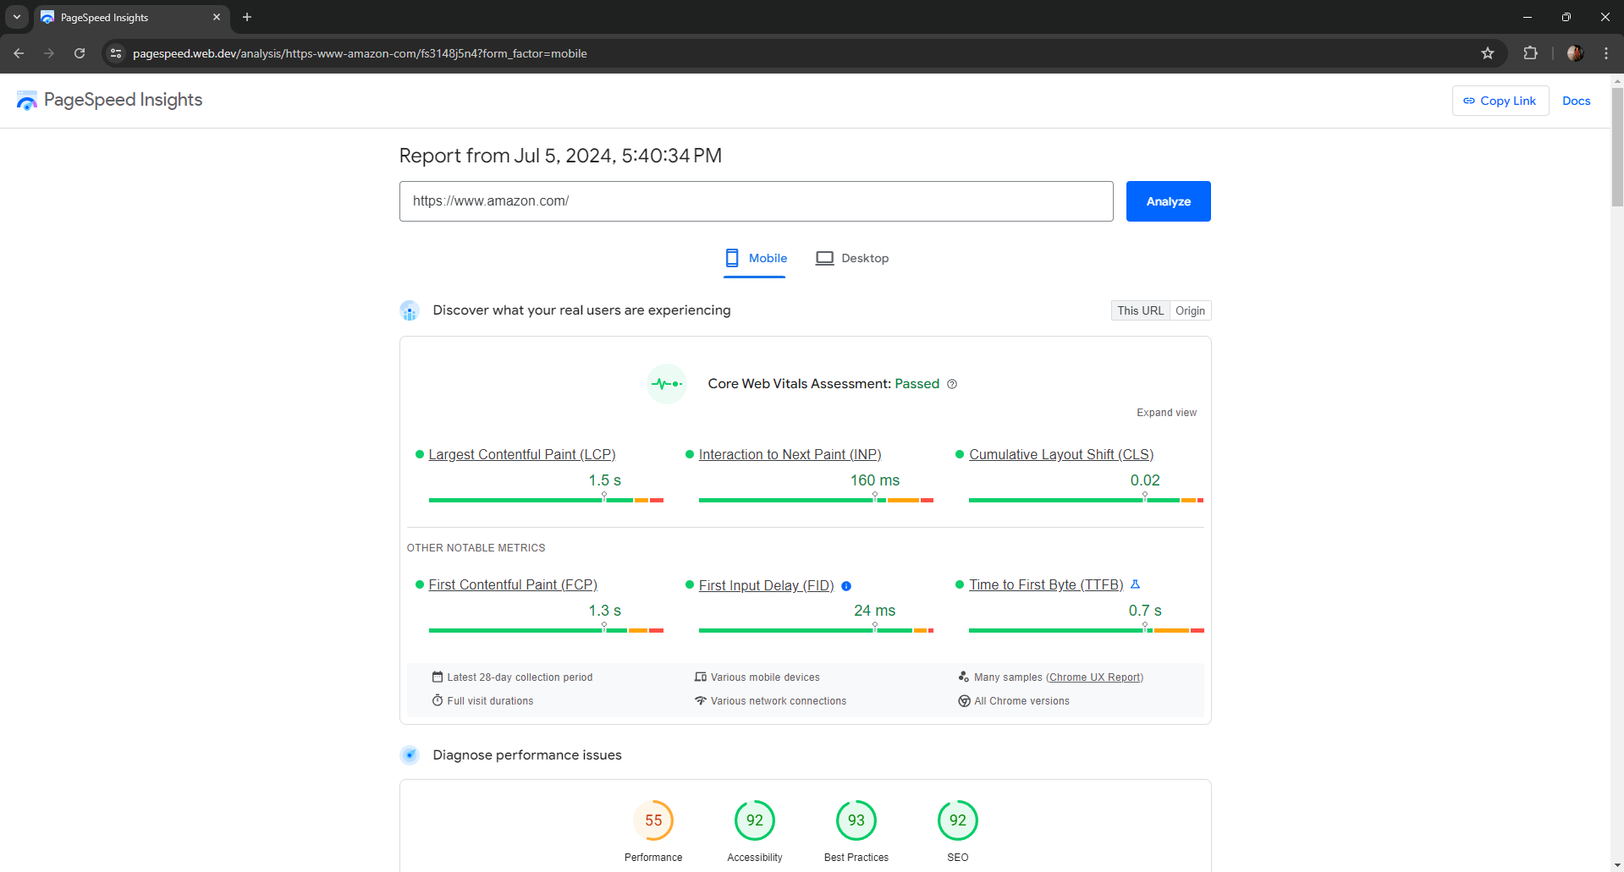Expand view of Core Web Vitals
The height and width of the screenshot is (872, 1624).
(1166, 413)
